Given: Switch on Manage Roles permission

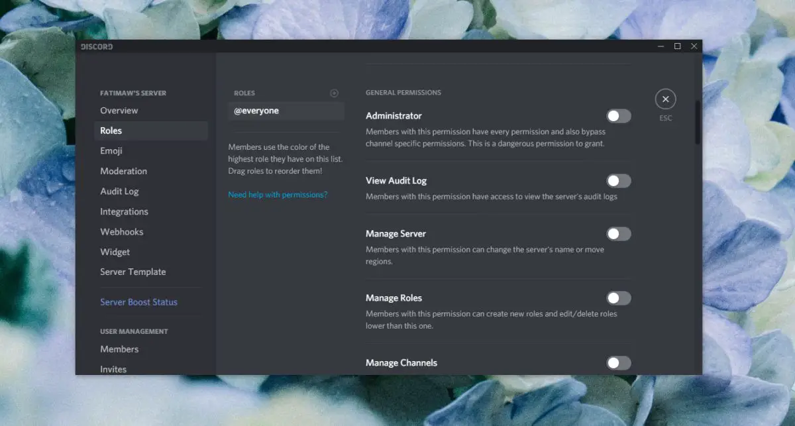Looking at the screenshot, I should click(619, 298).
